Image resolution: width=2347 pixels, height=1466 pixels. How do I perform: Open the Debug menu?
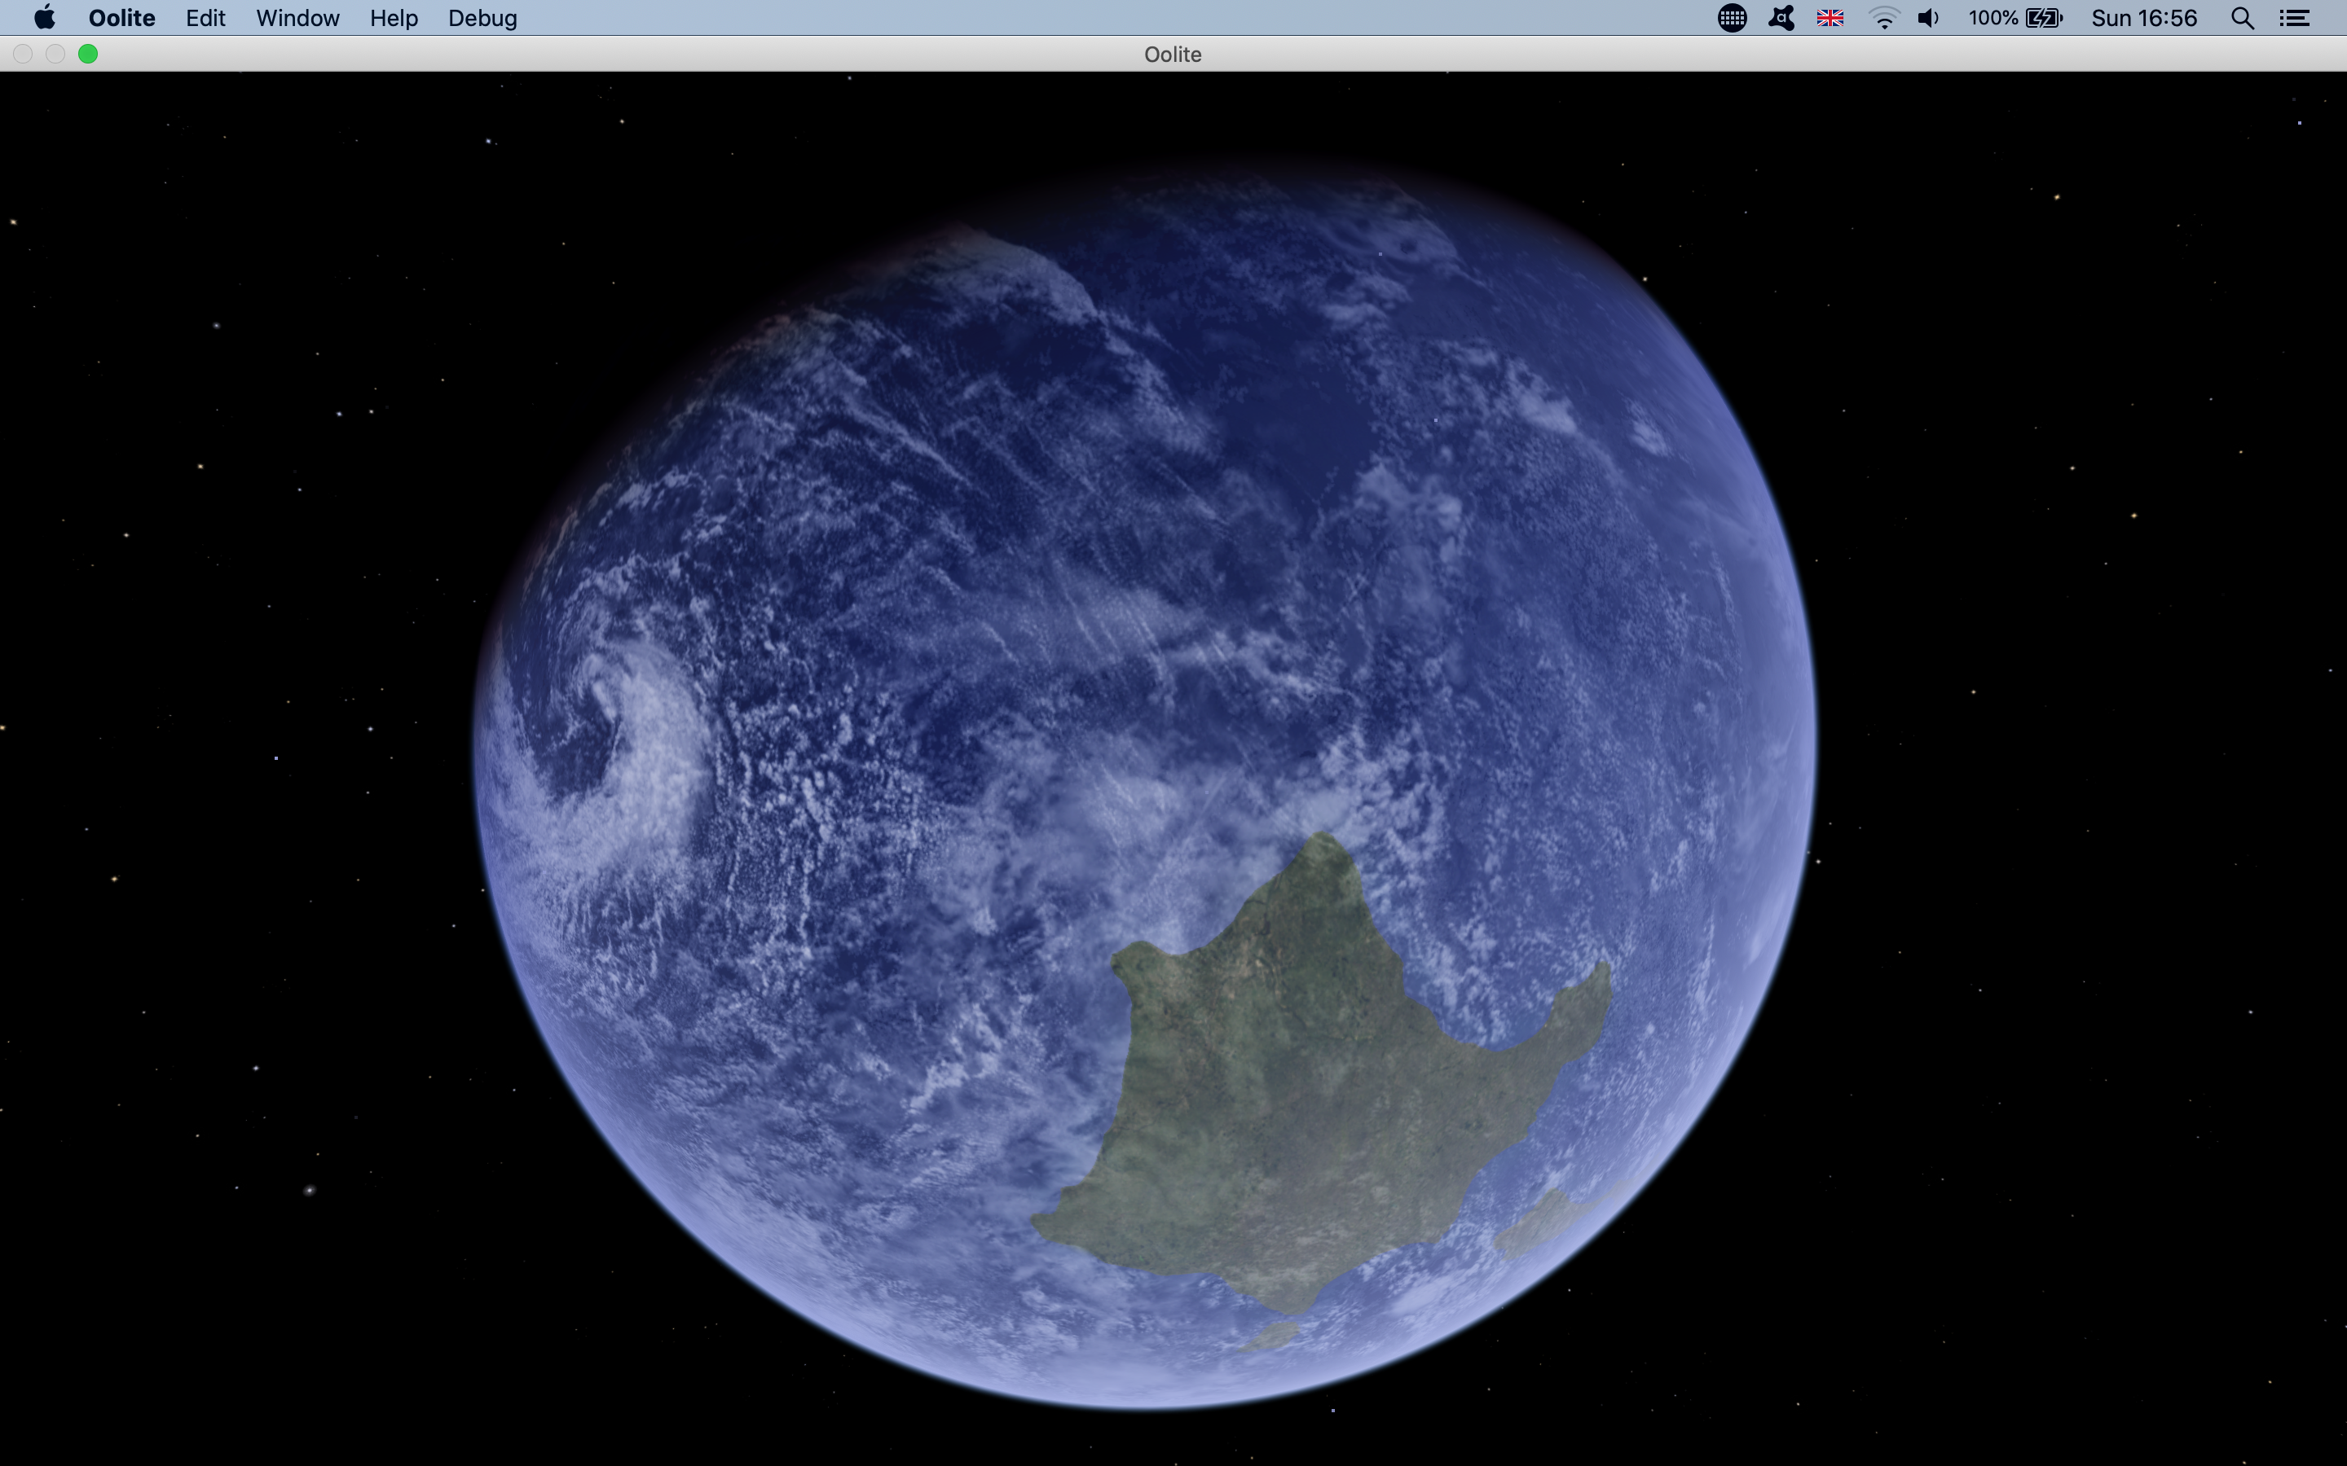coord(482,17)
